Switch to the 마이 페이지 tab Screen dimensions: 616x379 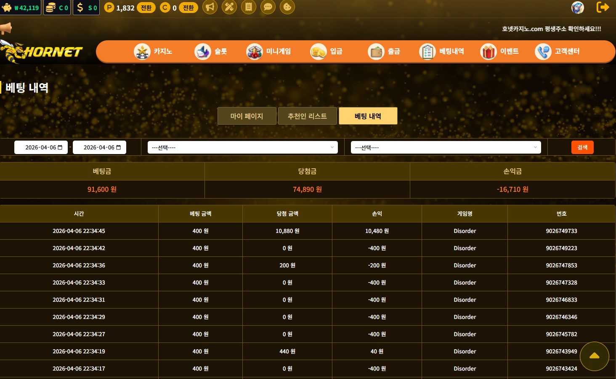pyautogui.click(x=247, y=116)
